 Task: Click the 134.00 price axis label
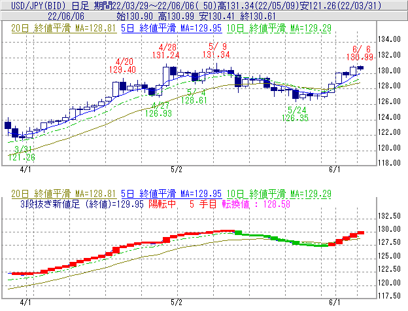coord(389,39)
